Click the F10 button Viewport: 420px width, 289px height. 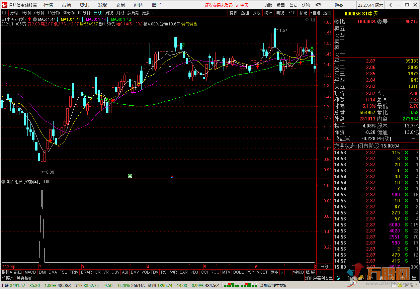tap(292, 13)
